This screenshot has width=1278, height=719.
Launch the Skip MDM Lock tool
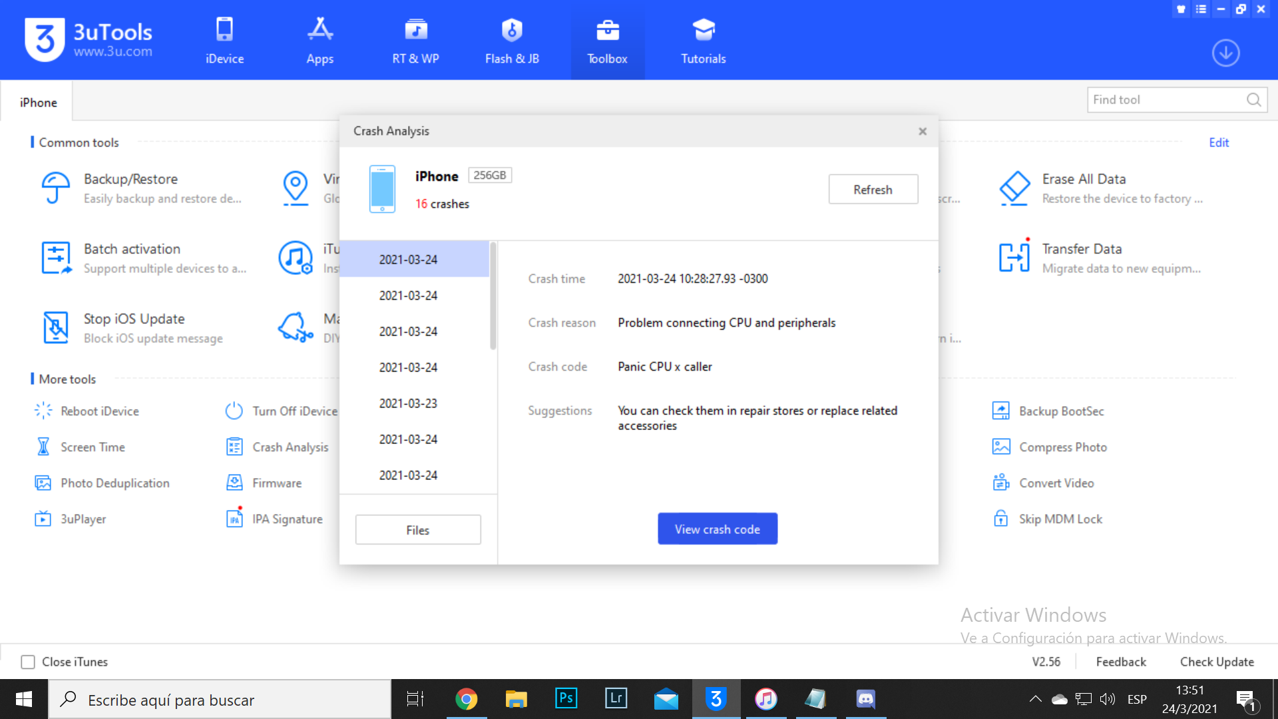(x=1060, y=519)
